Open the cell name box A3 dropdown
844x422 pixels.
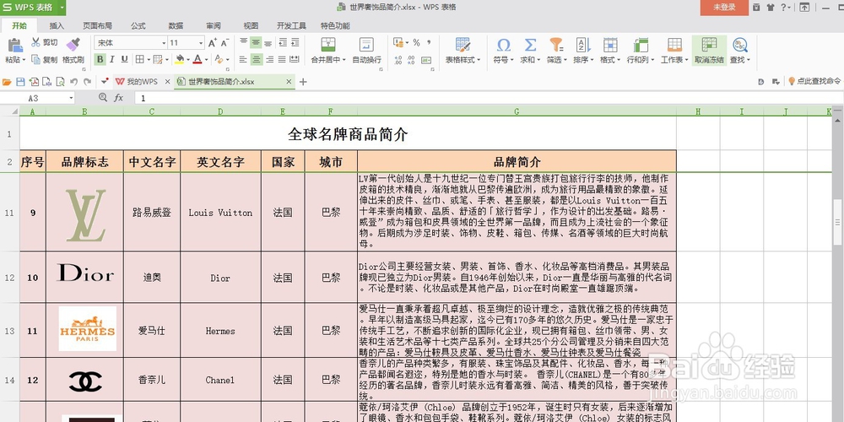(71, 98)
